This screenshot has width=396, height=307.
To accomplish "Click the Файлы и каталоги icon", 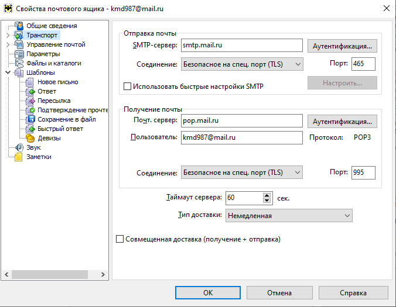I will pyautogui.click(x=19, y=63).
